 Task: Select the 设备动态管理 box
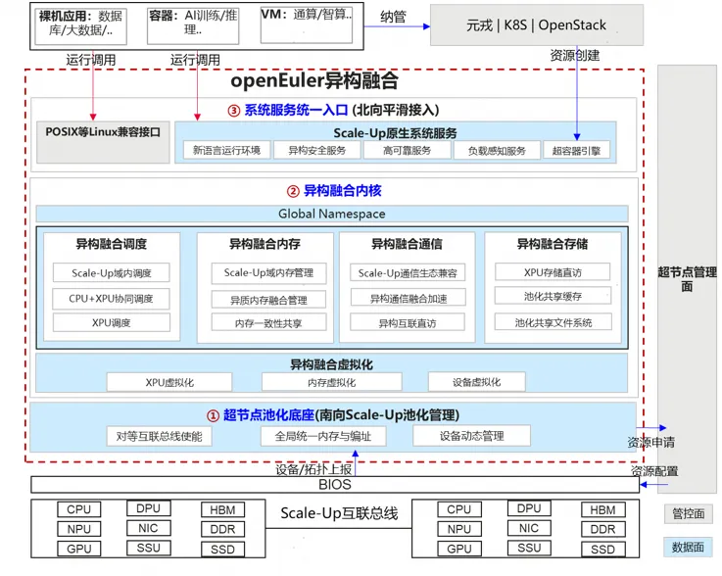(x=471, y=436)
